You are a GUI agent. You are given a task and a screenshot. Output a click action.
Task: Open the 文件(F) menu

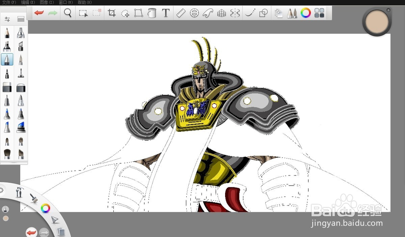pyautogui.click(x=9, y=2)
